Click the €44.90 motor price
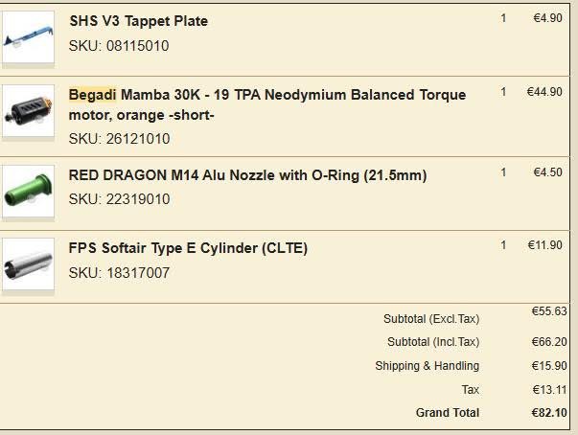The height and width of the screenshot is (435, 578). 544,92
